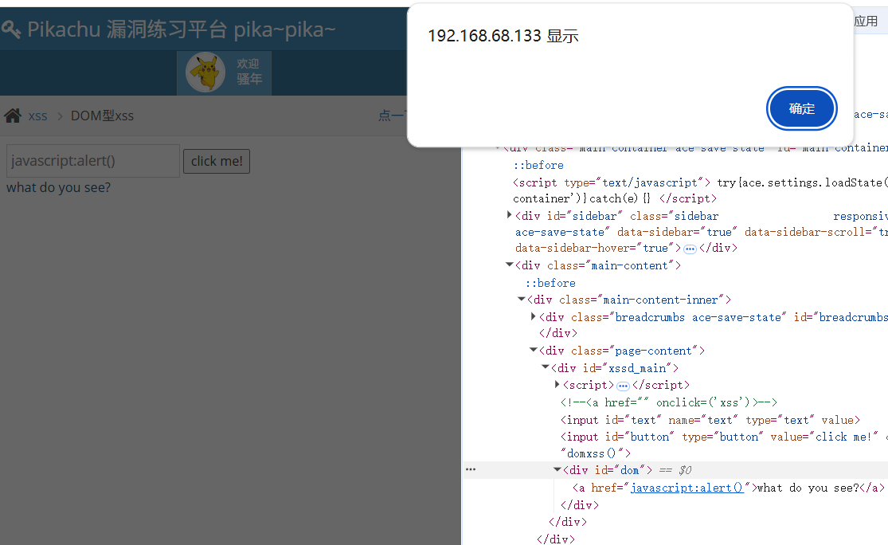Click the ellipsis badge in the sidebar div line

[x=689, y=249]
